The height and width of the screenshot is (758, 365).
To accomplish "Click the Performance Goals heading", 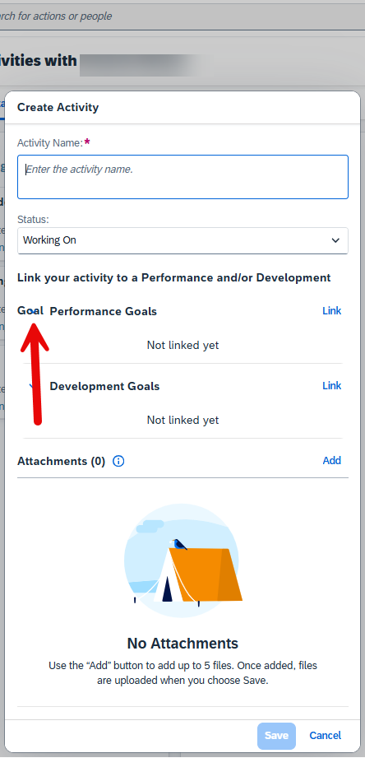I will 104,311.
